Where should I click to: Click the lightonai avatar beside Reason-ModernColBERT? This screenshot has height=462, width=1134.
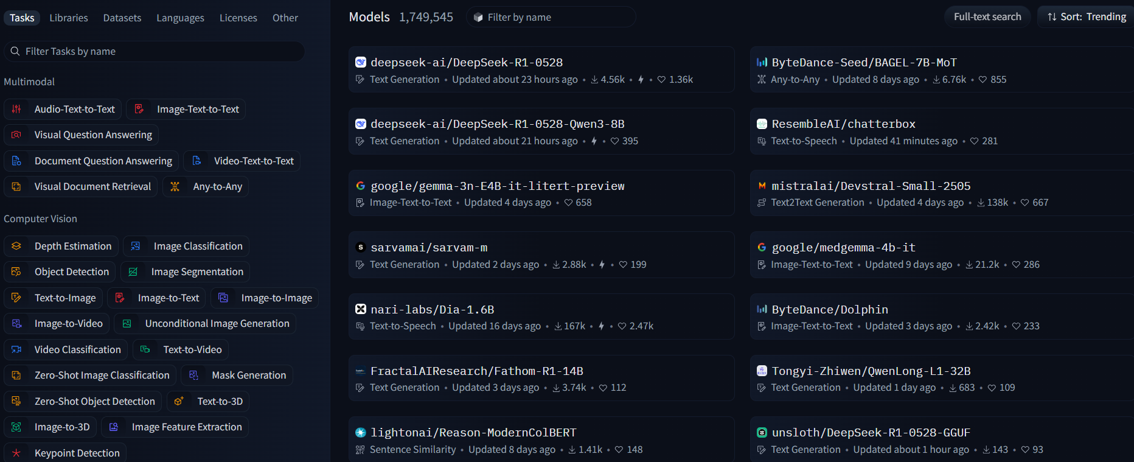tap(361, 432)
